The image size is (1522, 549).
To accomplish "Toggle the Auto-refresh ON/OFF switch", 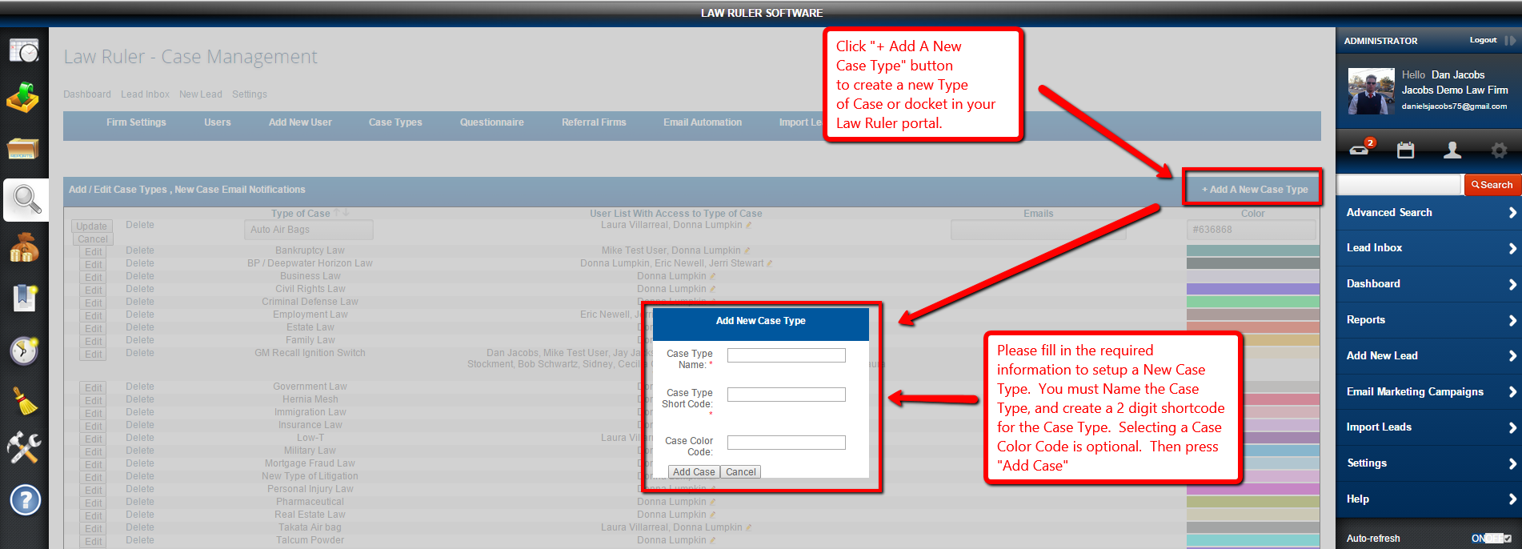I will click(x=1492, y=539).
